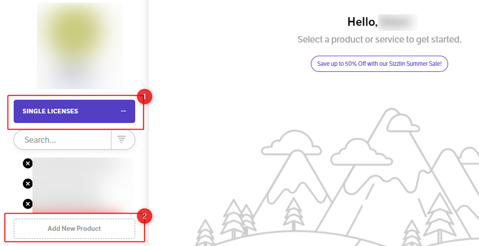This screenshot has width=479, height=246.
Task: Remove the first product with its X icon
Action: coord(28,163)
